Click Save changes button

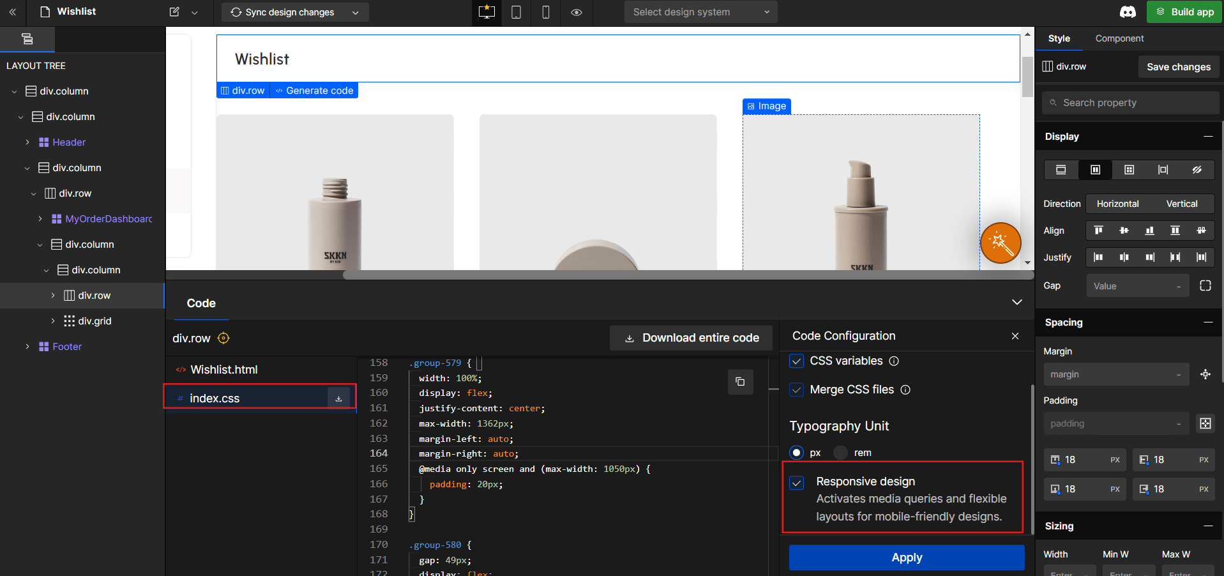coord(1179,67)
